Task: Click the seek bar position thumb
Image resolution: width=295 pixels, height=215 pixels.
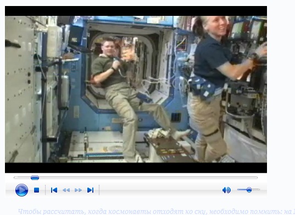Action: 35,178
